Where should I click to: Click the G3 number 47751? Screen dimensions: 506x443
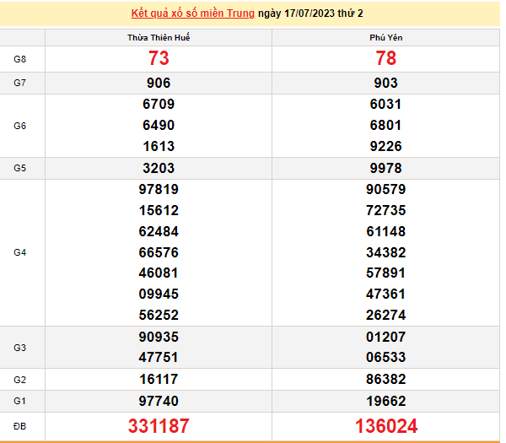click(159, 357)
